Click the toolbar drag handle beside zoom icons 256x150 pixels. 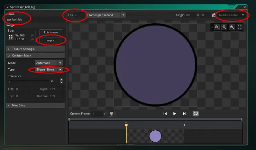pyautogui.click(x=212, y=27)
